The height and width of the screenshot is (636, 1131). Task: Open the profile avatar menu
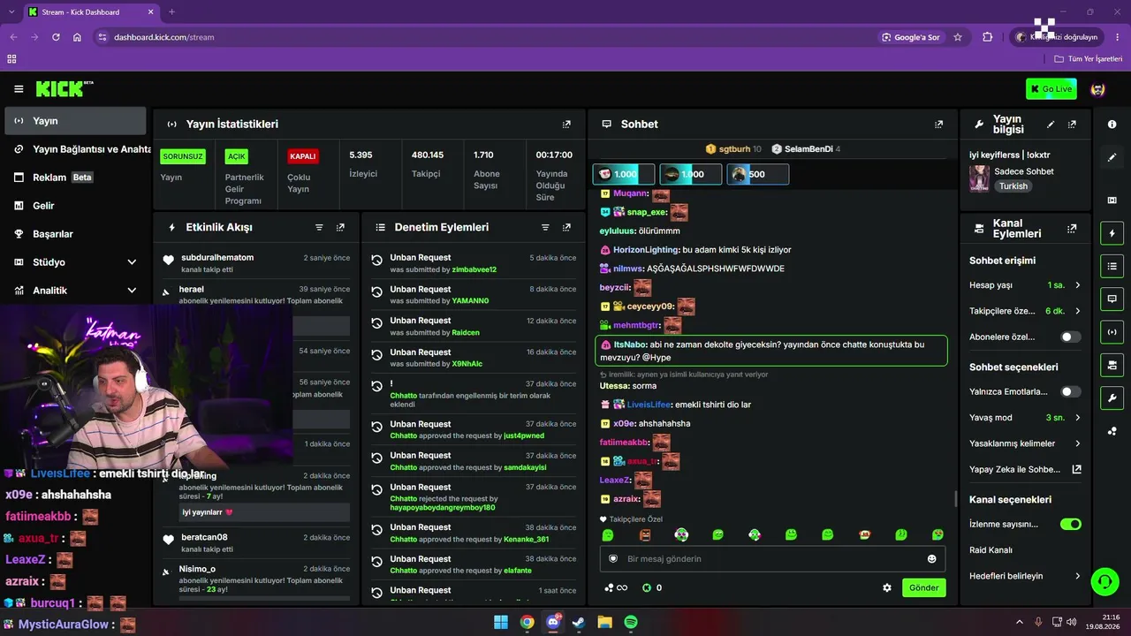[x=1098, y=89]
